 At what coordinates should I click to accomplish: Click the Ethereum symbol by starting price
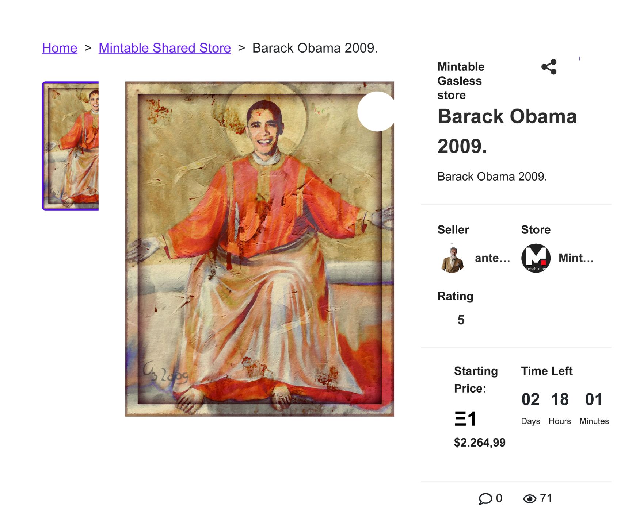pyautogui.click(x=460, y=418)
